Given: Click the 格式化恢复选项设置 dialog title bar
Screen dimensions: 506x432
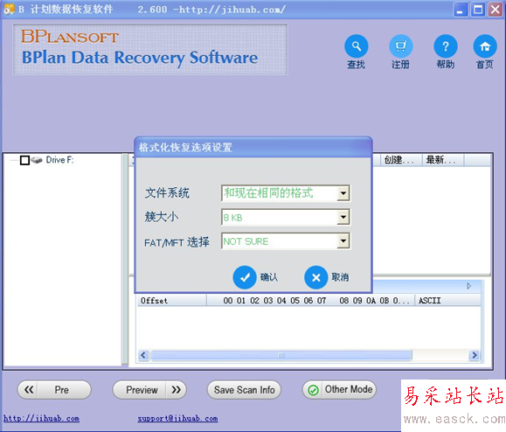Looking at the screenshot, I should tap(253, 147).
